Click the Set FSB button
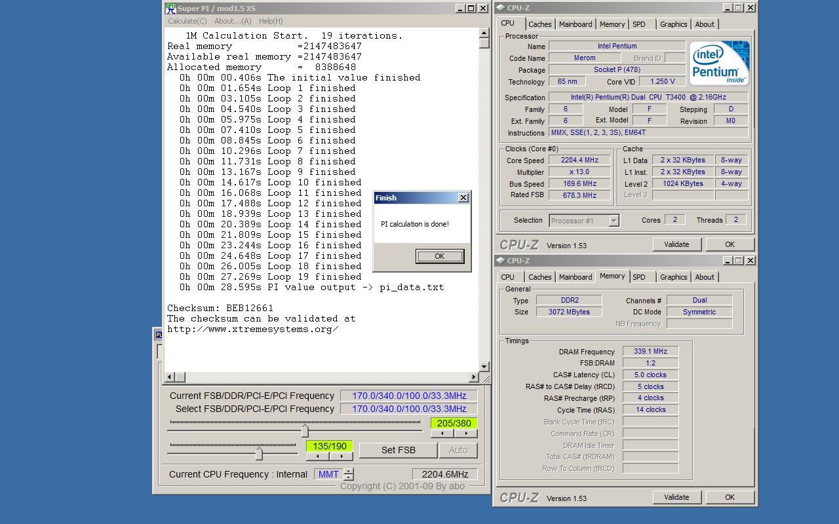 399,450
